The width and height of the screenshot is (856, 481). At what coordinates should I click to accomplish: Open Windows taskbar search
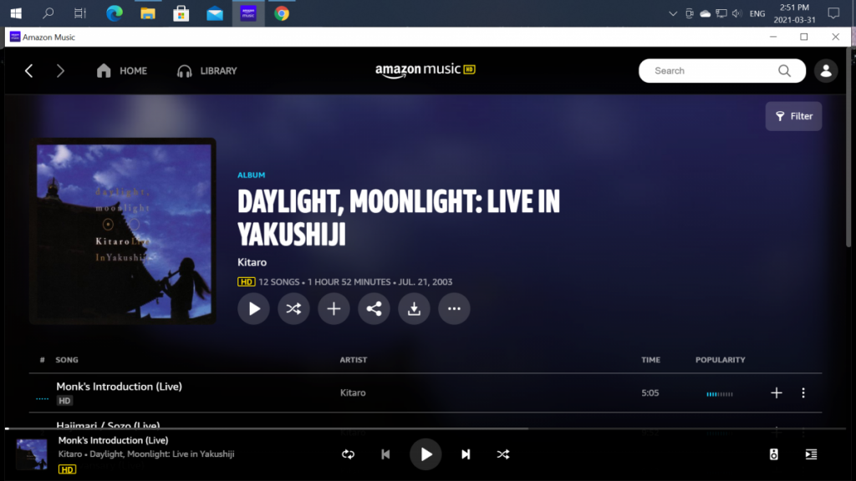pos(48,13)
